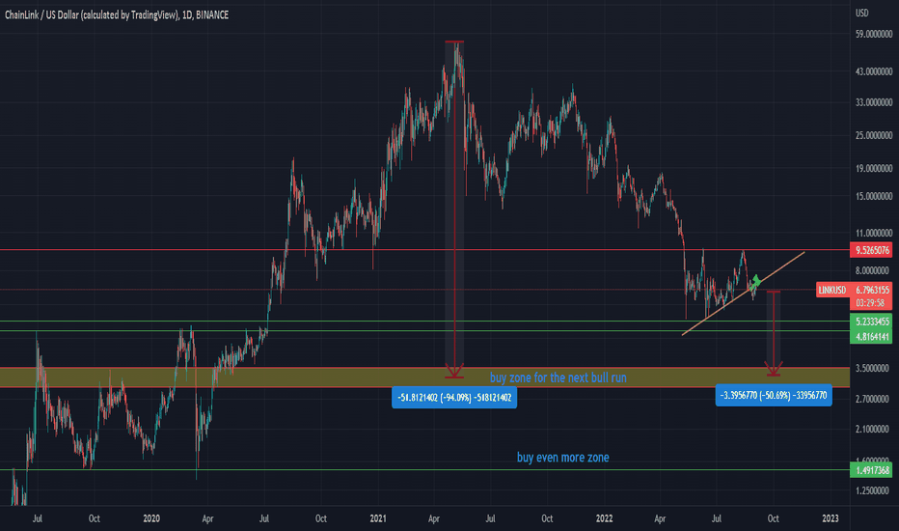The height and width of the screenshot is (531, 899).
Task: Click the 1.2500000 price axis label
Action: tap(874, 490)
